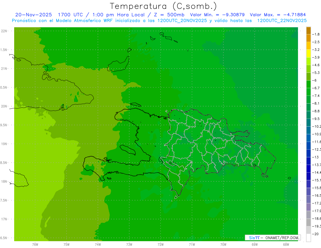Click the '72W' longitude label
Screen dimensions: 321x248
(x=160, y=245)
